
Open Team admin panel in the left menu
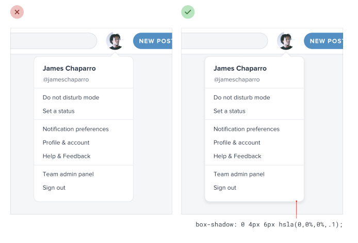click(68, 174)
